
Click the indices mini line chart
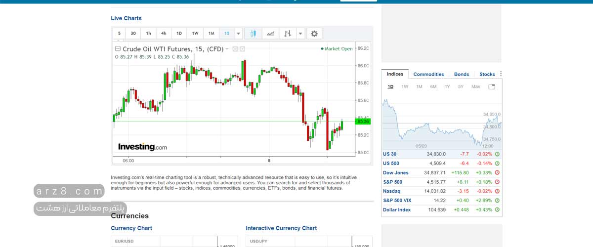pos(442,122)
